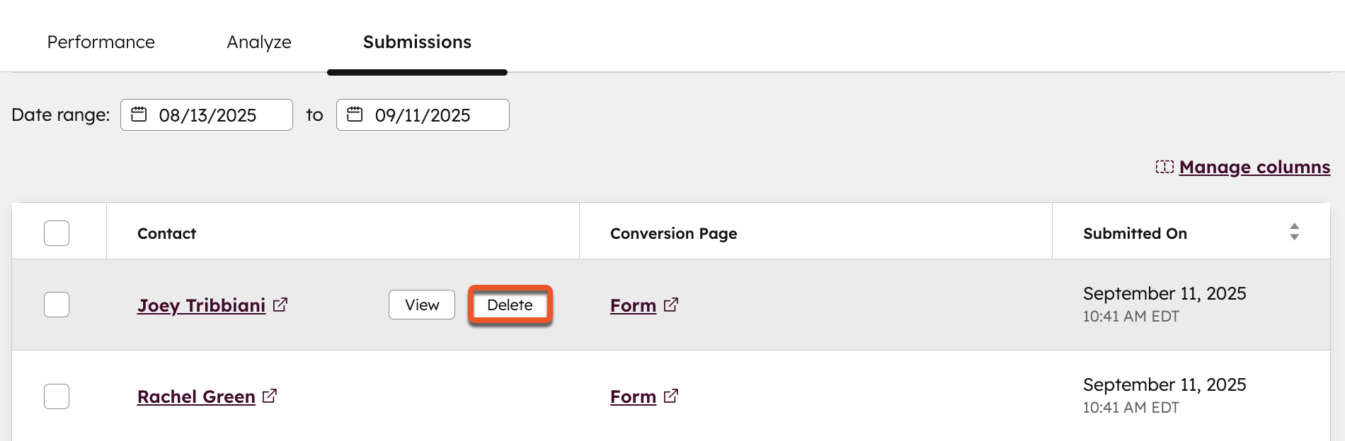
Task: Select Joey Tribbiani's row checkbox
Action: [x=57, y=305]
